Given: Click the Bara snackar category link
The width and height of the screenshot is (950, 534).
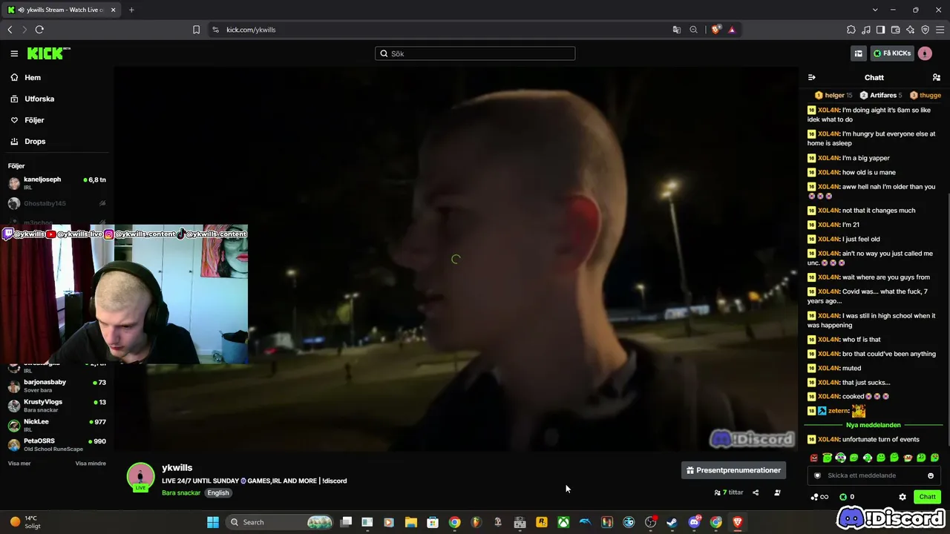Looking at the screenshot, I should 181,492.
